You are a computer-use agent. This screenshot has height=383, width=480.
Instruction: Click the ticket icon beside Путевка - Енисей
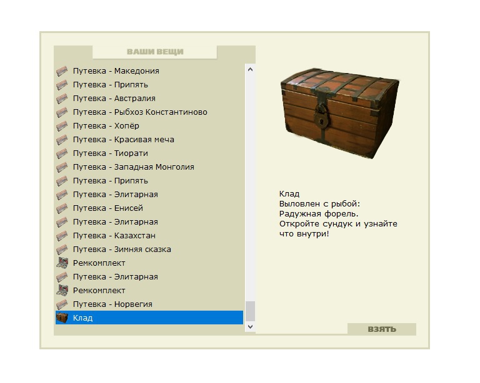pyautogui.click(x=62, y=208)
